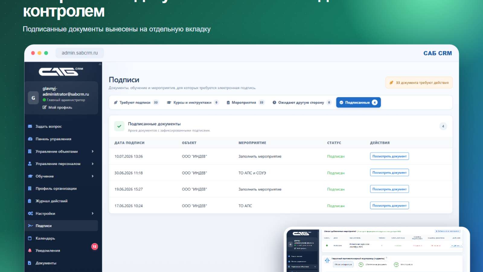Click the Дата подписи column header
The width and height of the screenshot is (483, 272).
pos(130,143)
